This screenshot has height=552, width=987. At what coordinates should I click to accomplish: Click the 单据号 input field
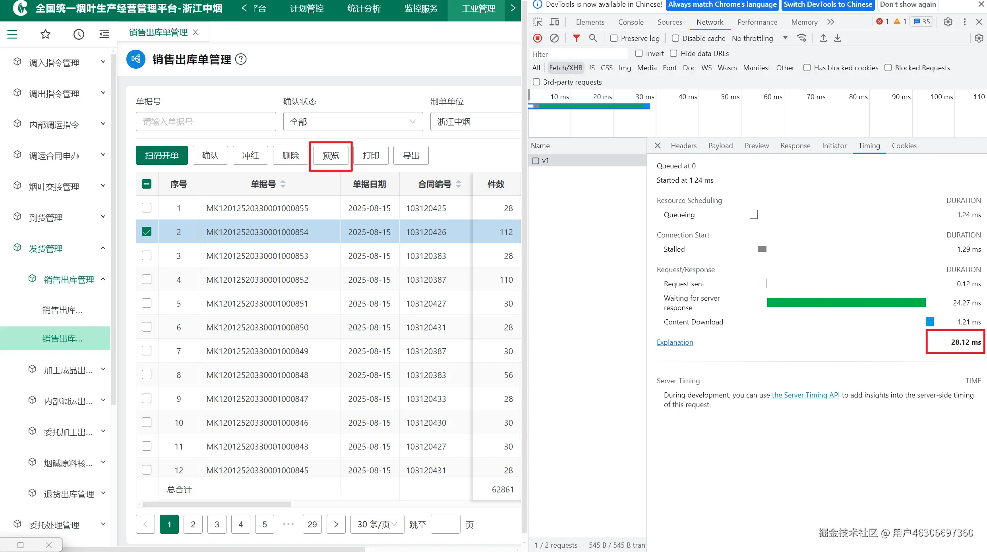tap(206, 122)
